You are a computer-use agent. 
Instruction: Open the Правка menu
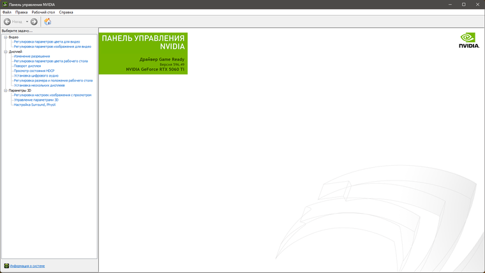pos(21,12)
